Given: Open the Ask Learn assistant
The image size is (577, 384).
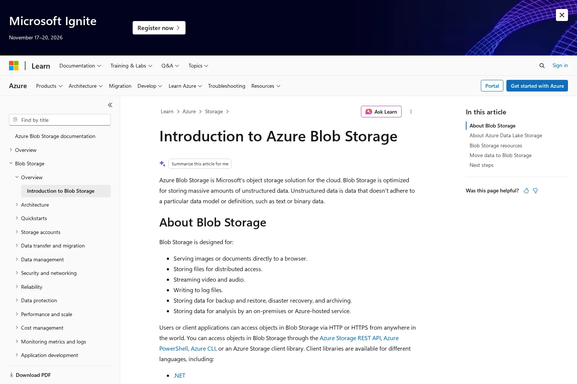Looking at the screenshot, I should [381, 112].
